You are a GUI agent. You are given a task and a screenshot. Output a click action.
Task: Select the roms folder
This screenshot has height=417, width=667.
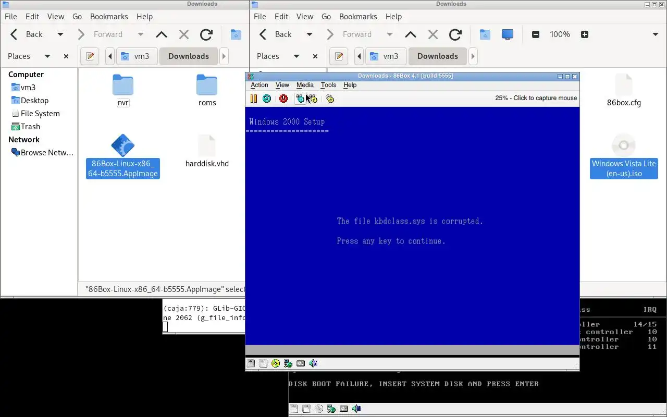[207, 91]
